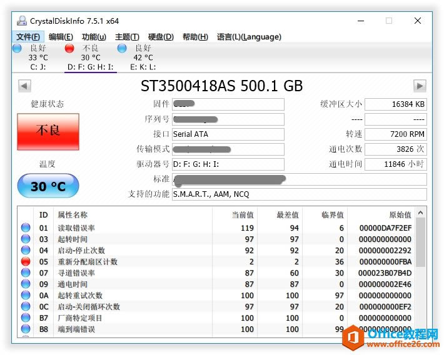Click the ST3500418AS 500.1 GB disk title
The image size is (444, 355).
222,86
